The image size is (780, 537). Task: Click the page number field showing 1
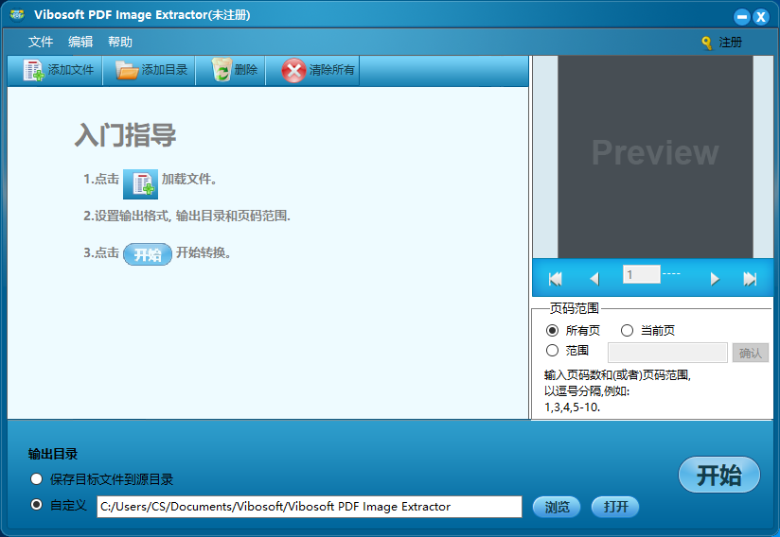(x=641, y=274)
